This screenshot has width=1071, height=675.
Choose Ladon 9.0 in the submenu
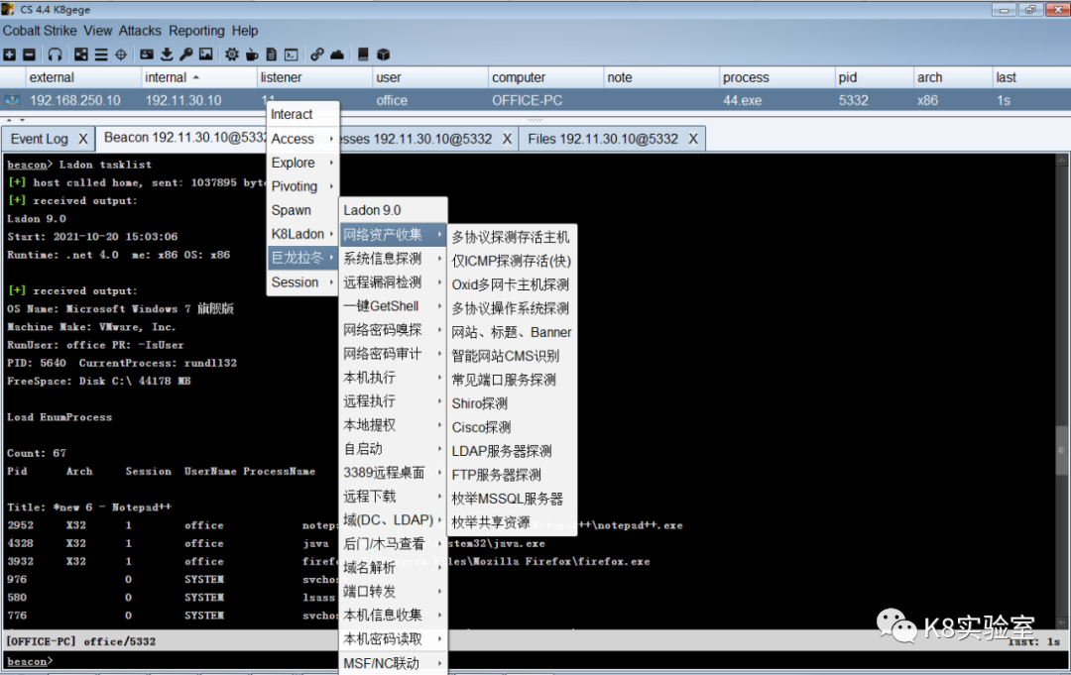[394, 210]
